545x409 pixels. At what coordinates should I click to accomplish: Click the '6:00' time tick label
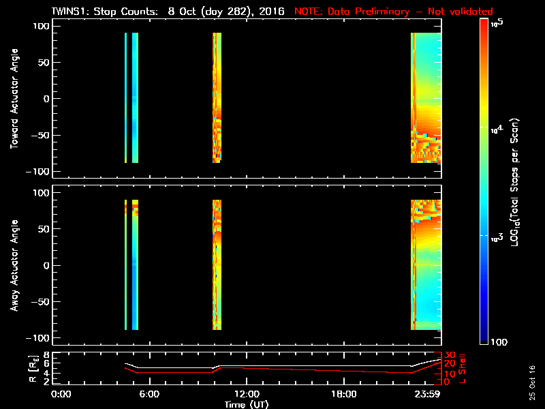click(x=149, y=394)
